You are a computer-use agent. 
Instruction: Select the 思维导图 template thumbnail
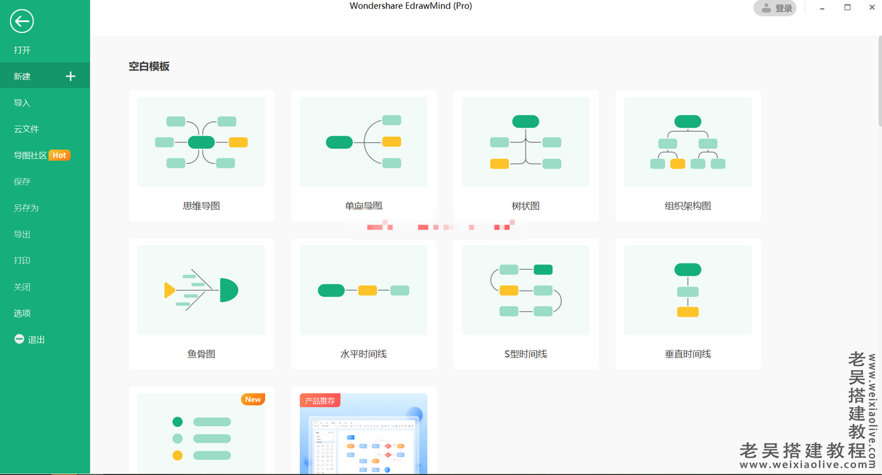coord(201,142)
